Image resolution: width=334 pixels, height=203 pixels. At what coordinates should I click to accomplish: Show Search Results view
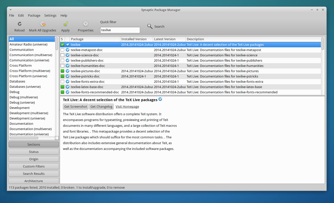pyautogui.click(x=34, y=174)
